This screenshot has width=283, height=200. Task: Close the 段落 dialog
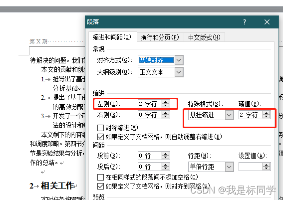point(267,22)
